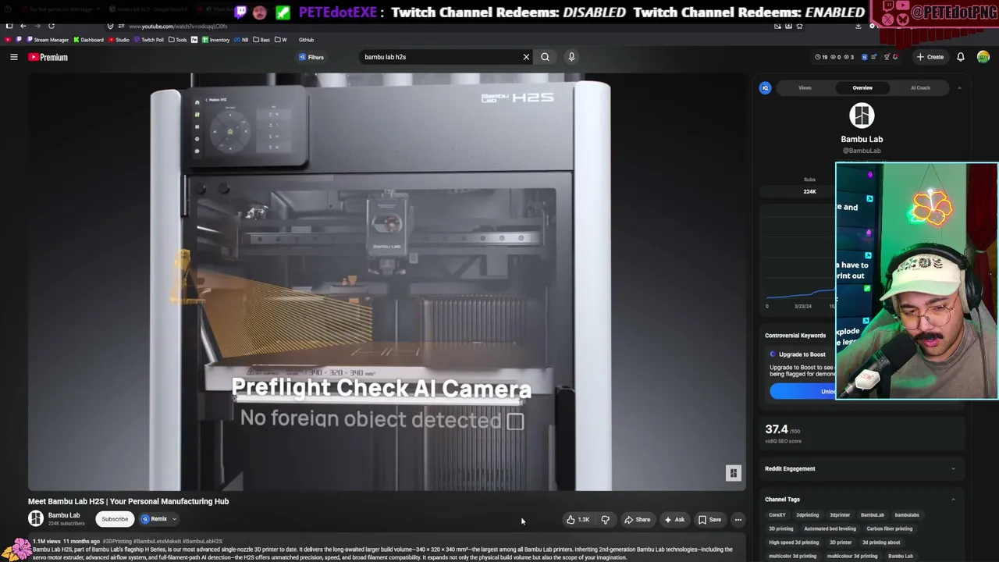Screen dimensions: 999x562
Task: Click the 'CoreXY' channel tag
Action: (x=777, y=515)
